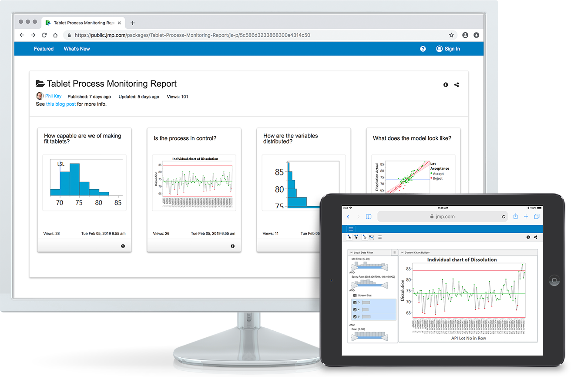Click the Mill Time range slider
The width and height of the screenshot is (571, 386).
(369, 267)
